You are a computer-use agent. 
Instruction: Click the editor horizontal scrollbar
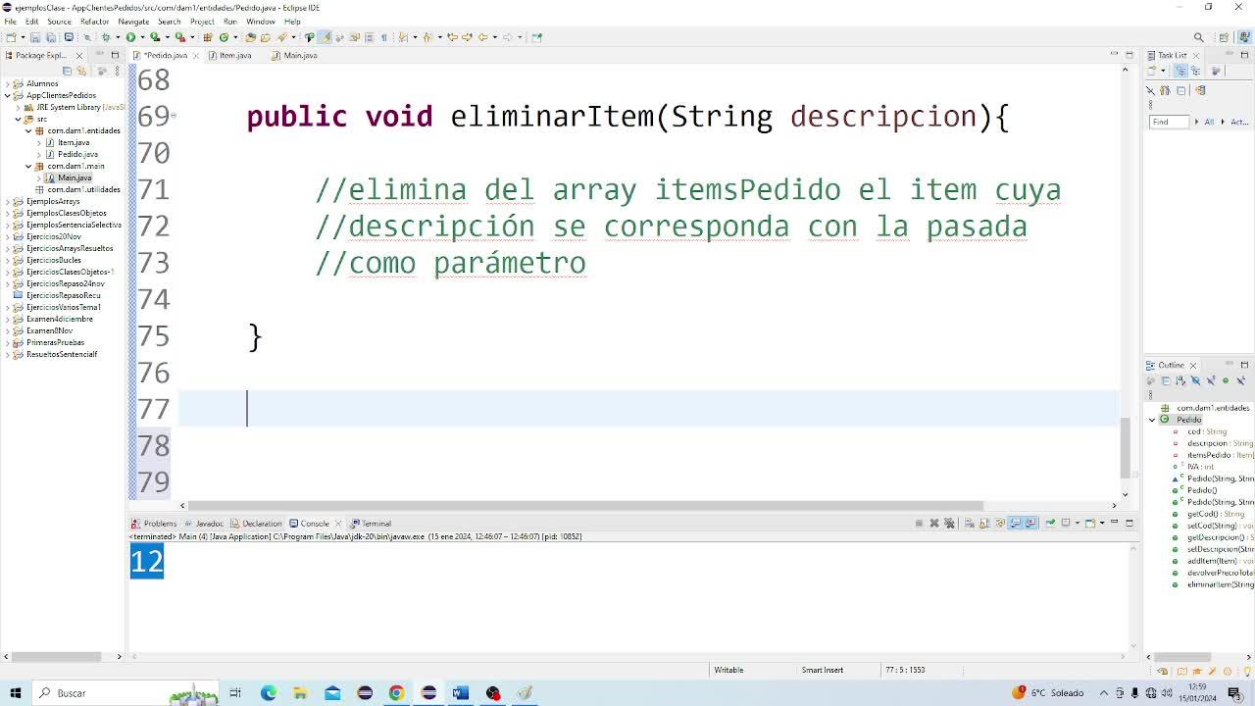(585, 506)
